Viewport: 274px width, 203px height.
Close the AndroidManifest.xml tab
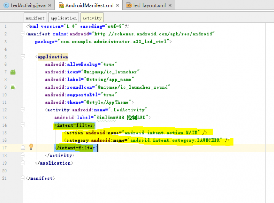coord(118,5)
